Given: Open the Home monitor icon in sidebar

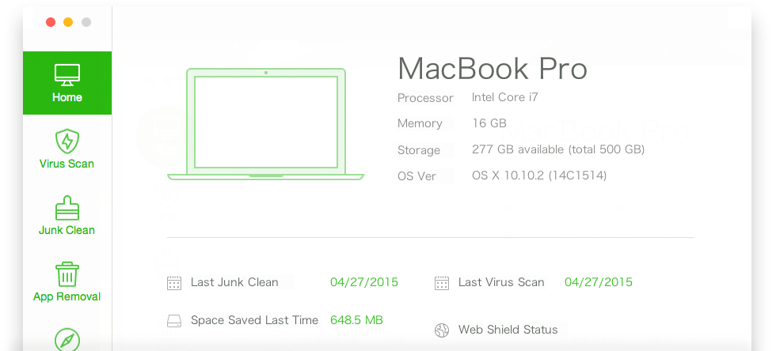Looking at the screenshot, I should click(67, 75).
